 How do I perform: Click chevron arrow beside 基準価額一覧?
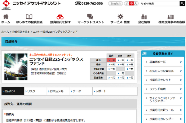point(181,62)
